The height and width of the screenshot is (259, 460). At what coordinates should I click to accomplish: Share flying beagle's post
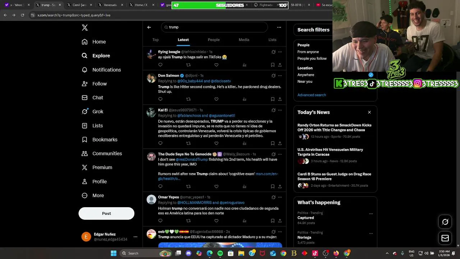tap(280, 65)
